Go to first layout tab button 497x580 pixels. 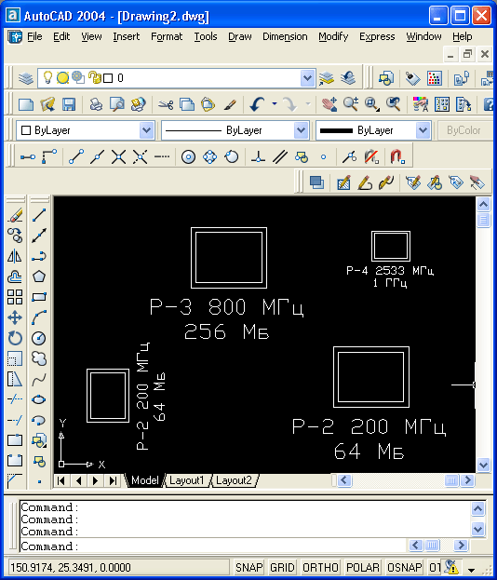tap(61, 480)
